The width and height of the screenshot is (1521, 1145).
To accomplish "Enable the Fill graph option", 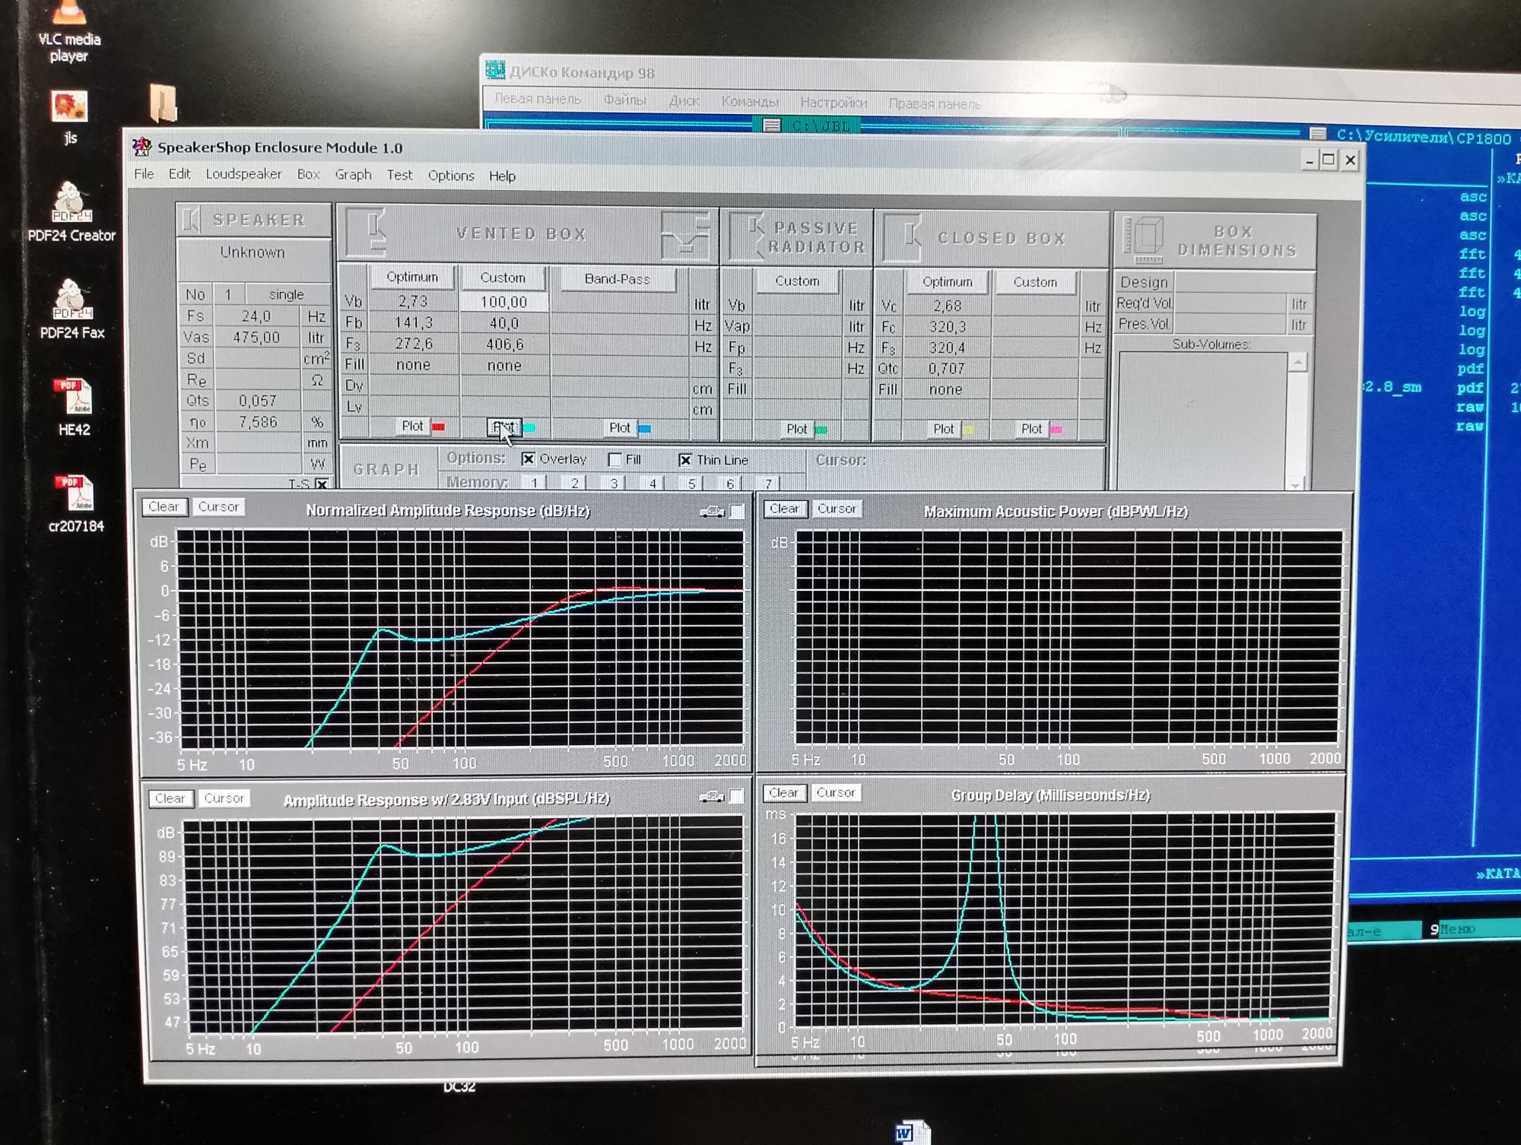I will click(x=615, y=459).
